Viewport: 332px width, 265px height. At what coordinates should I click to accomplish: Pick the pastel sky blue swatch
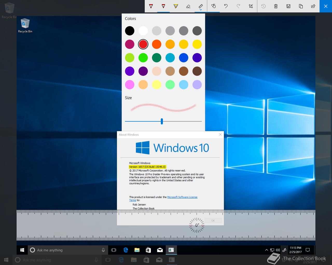[184, 85]
